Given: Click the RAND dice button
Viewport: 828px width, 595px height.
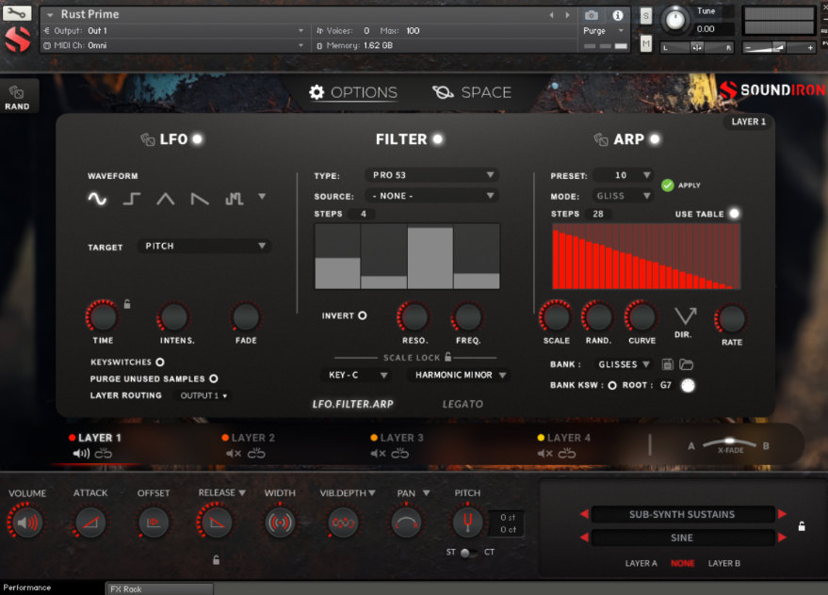Looking at the screenshot, I should 17,97.
